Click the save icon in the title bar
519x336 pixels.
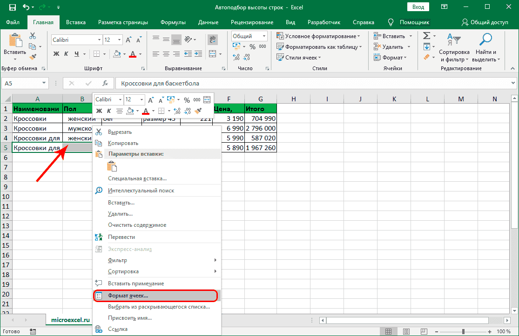click(12, 7)
